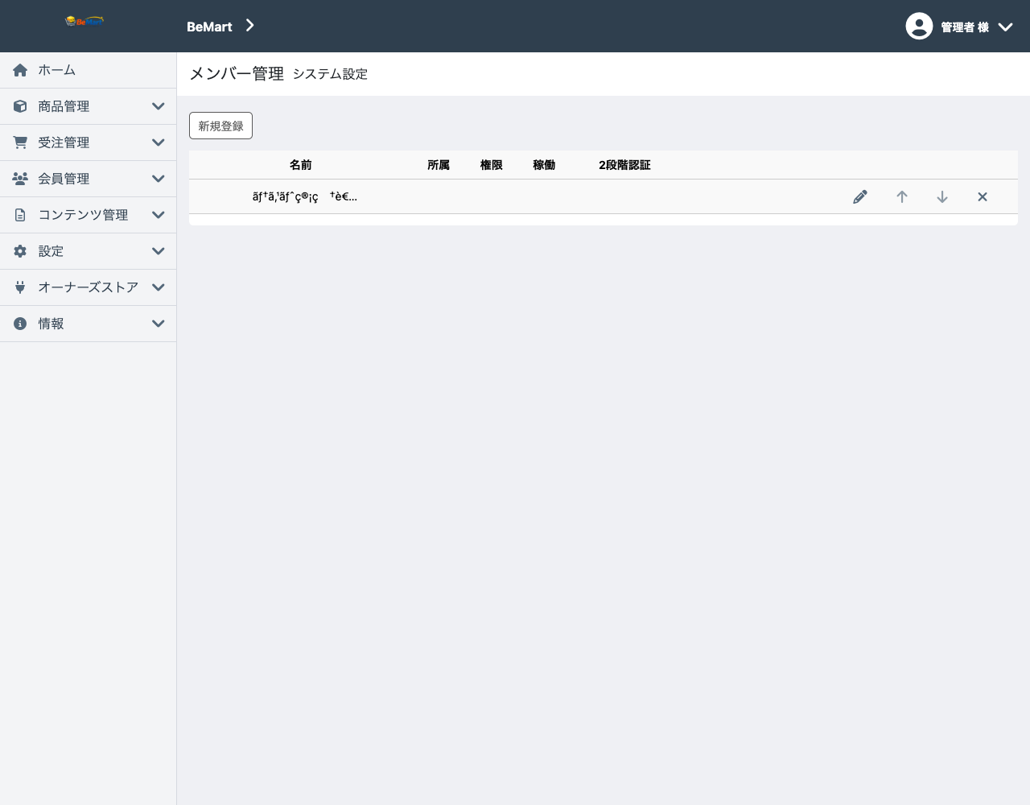The height and width of the screenshot is (805, 1030).
Task: Expand the 会員管理 menu chevron
Action: pos(159,179)
